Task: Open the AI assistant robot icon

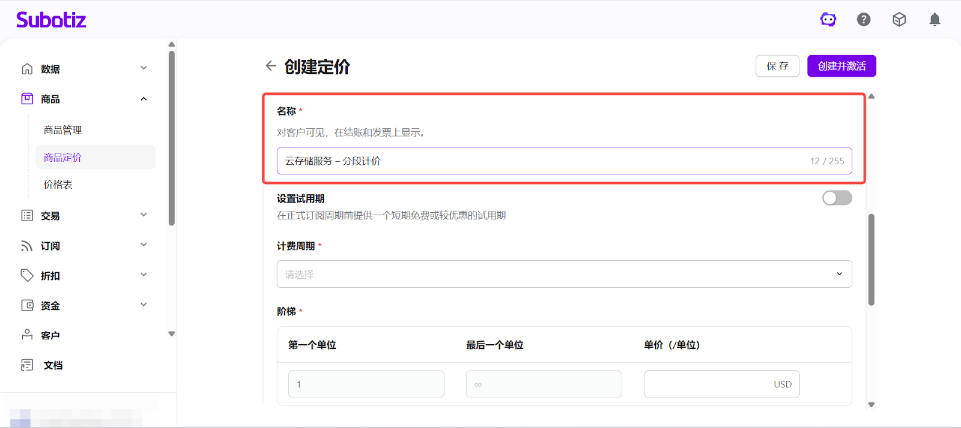Action: [828, 20]
